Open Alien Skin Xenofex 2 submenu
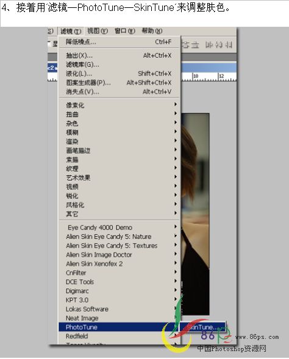Screen dimensions: 289x359 pos(120,263)
